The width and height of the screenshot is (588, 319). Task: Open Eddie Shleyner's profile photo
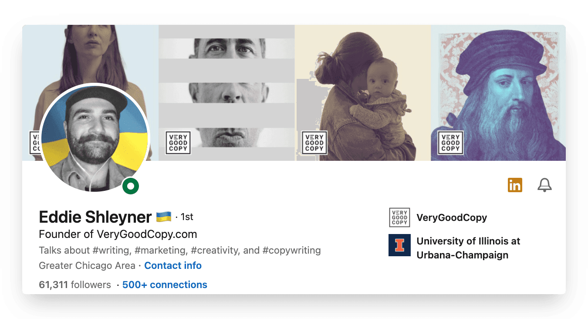[95, 138]
